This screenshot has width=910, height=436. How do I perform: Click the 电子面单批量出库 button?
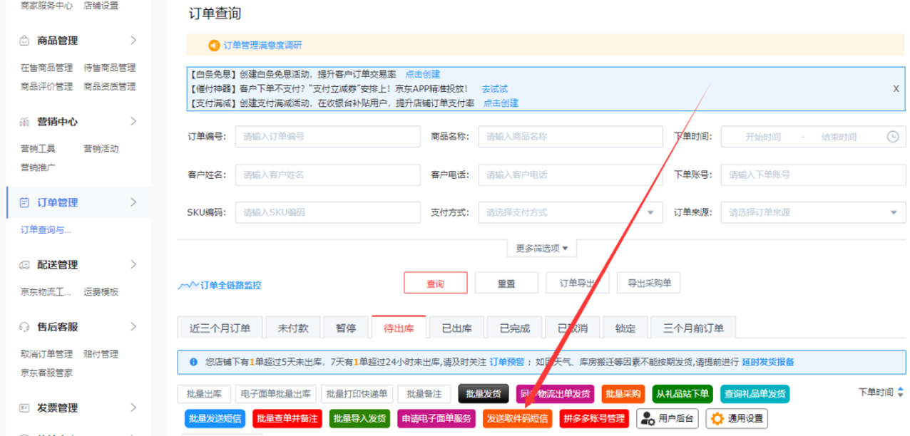[x=276, y=393]
